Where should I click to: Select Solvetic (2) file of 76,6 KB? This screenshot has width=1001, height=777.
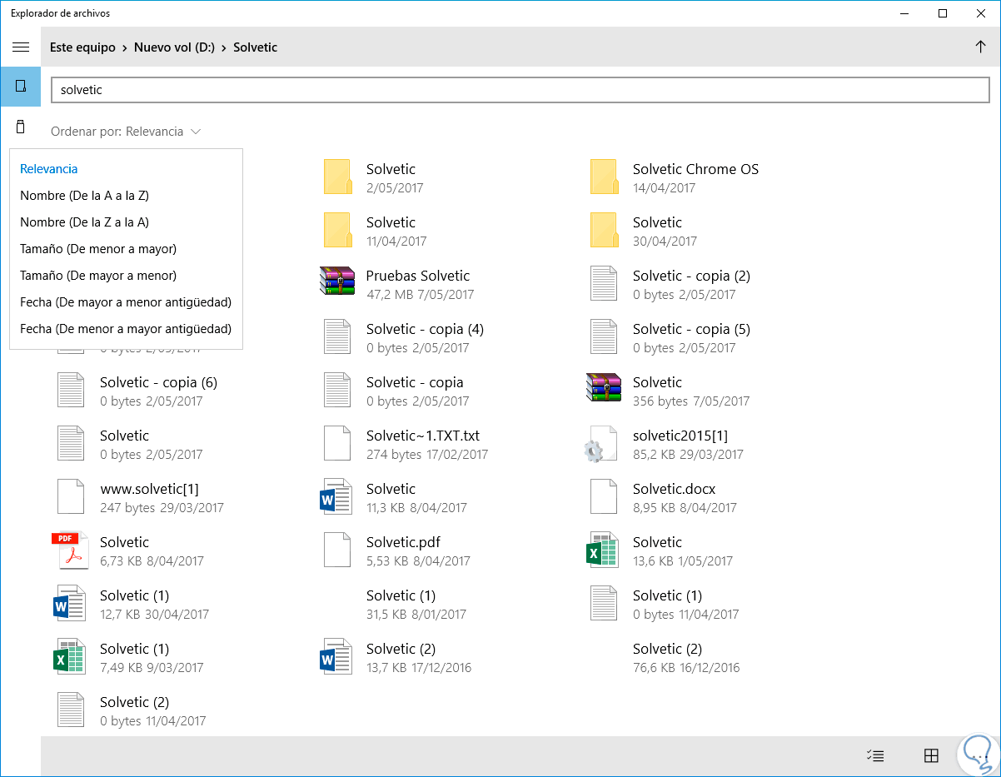686,657
